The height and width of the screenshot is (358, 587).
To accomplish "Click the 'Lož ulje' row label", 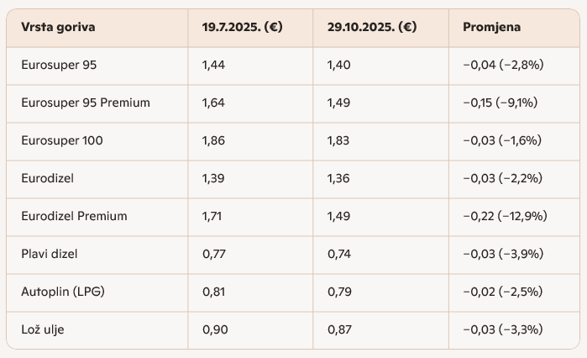I will click(43, 329).
